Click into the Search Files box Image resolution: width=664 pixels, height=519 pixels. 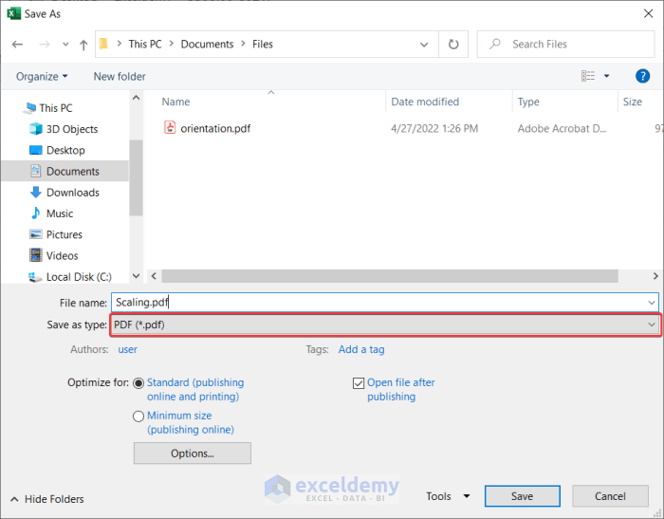coord(565,44)
